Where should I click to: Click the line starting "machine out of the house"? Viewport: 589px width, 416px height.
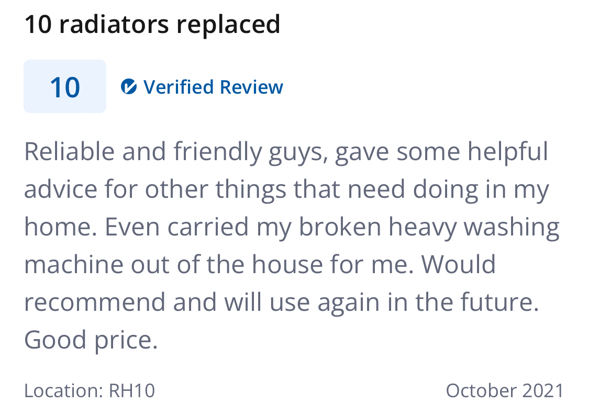(260, 264)
